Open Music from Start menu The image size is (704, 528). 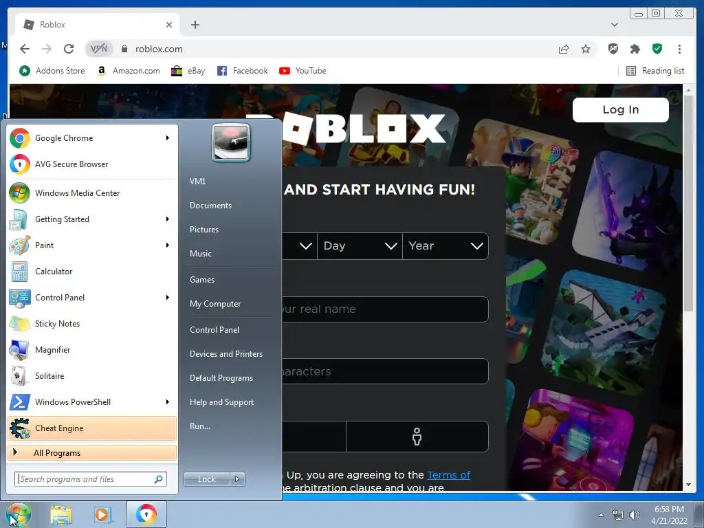coord(200,254)
